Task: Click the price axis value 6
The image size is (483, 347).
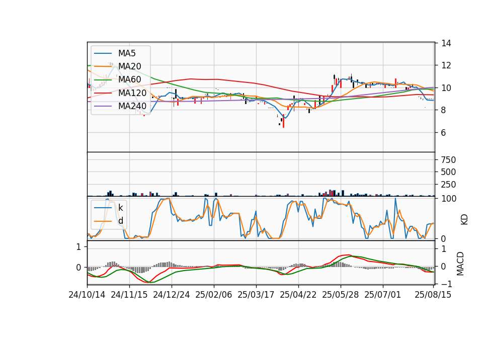Action: pyautogui.click(x=443, y=133)
